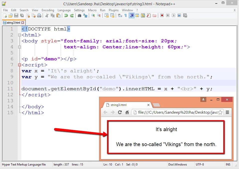Click the Close All documents icon
The image size is (239, 169).
[x=33, y=15]
